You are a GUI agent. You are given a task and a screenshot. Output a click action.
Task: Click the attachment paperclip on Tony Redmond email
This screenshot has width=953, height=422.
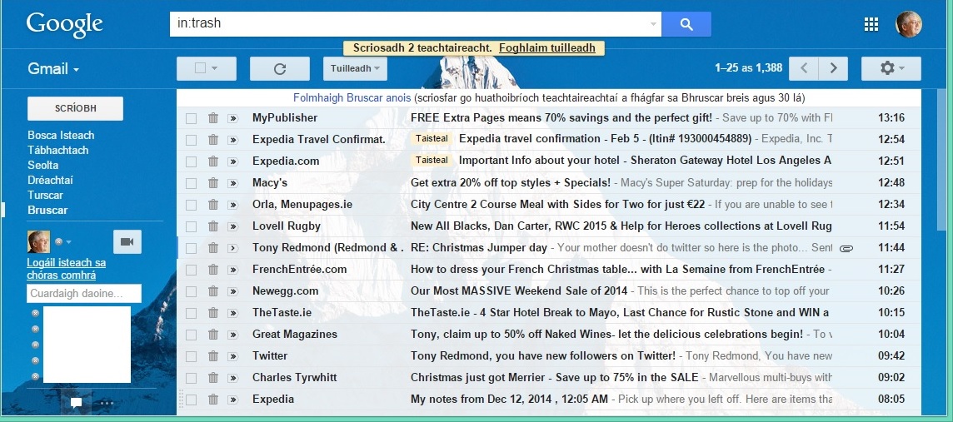click(846, 248)
